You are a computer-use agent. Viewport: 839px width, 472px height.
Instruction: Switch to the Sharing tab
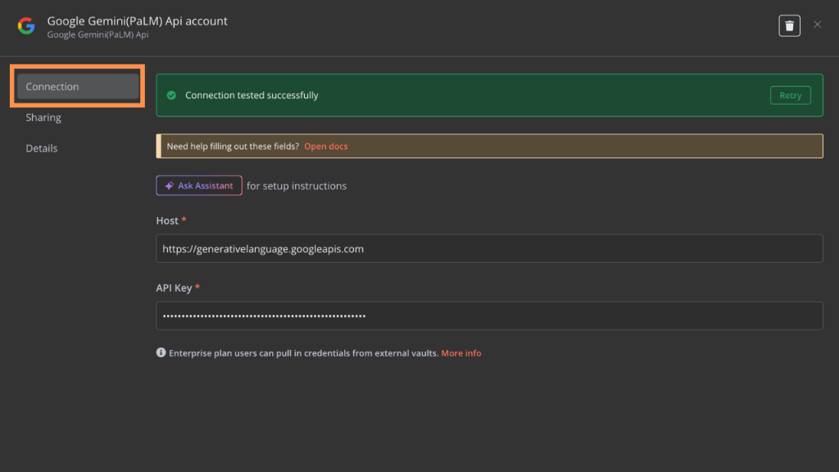coord(43,117)
